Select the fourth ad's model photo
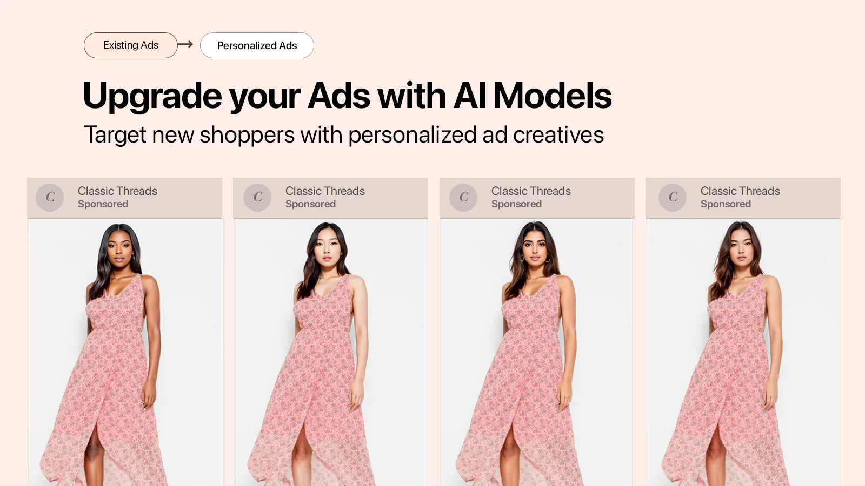Screen dimensions: 865x486 pyautogui.click(x=743, y=352)
